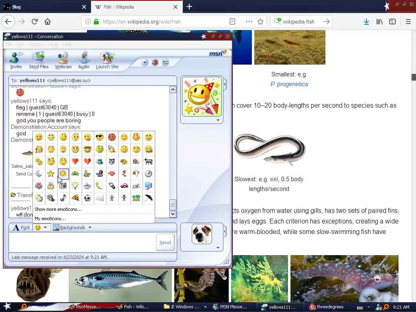Image resolution: width=416 pixels, height=312 pixels.
Task: Toggle Firefox reader view icon
Action: point(232,22)
